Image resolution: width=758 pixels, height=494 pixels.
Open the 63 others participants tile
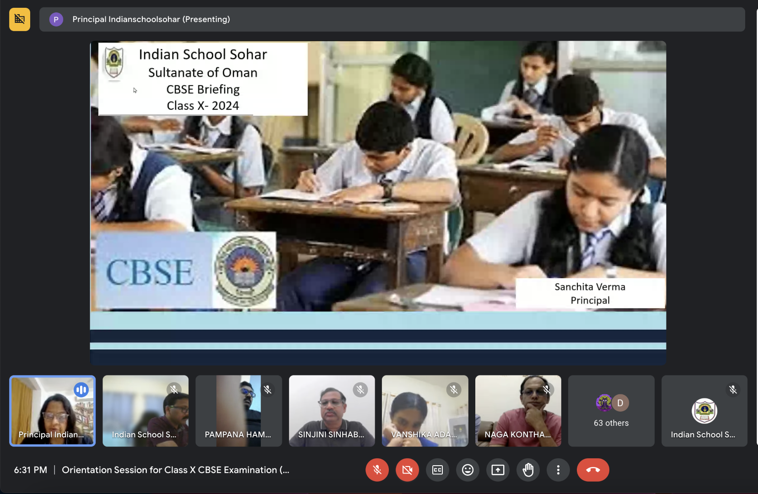(x=611, y=411)
